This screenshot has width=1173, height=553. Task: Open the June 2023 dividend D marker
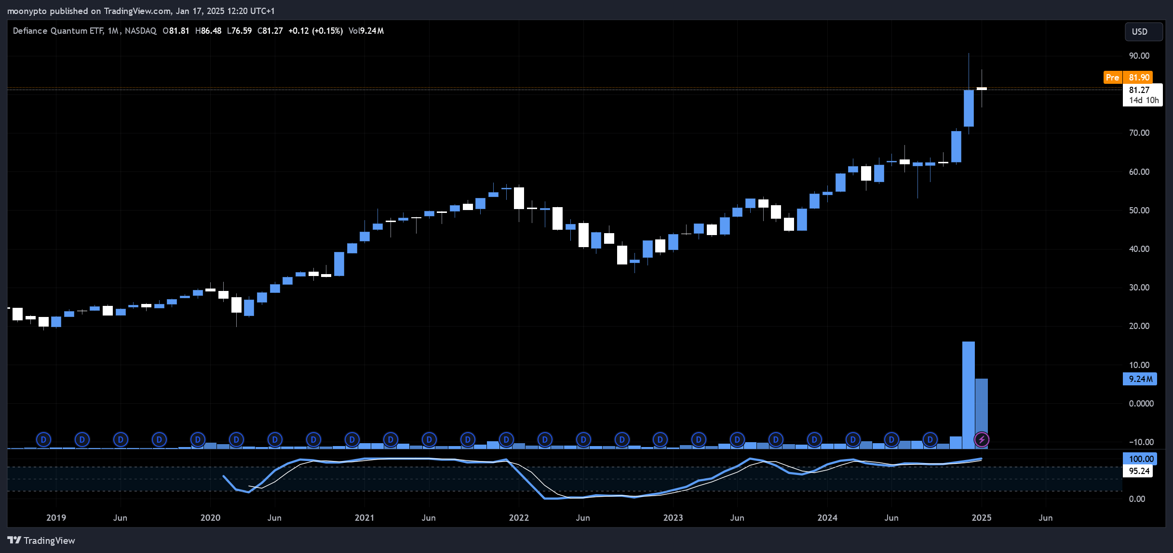coord(737,439)
